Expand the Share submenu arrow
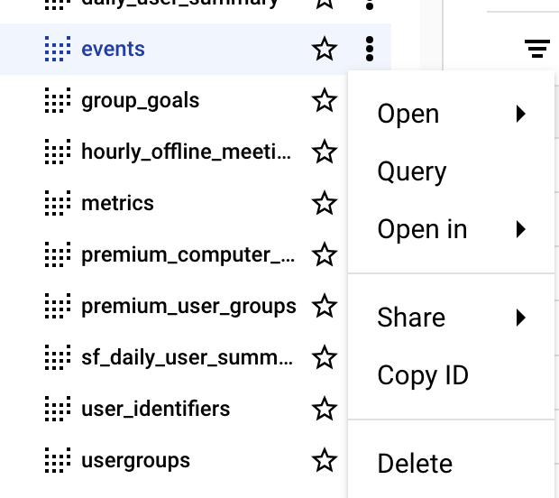The width and height of the screenshot is (559, 498). click(x=521, y=318)
